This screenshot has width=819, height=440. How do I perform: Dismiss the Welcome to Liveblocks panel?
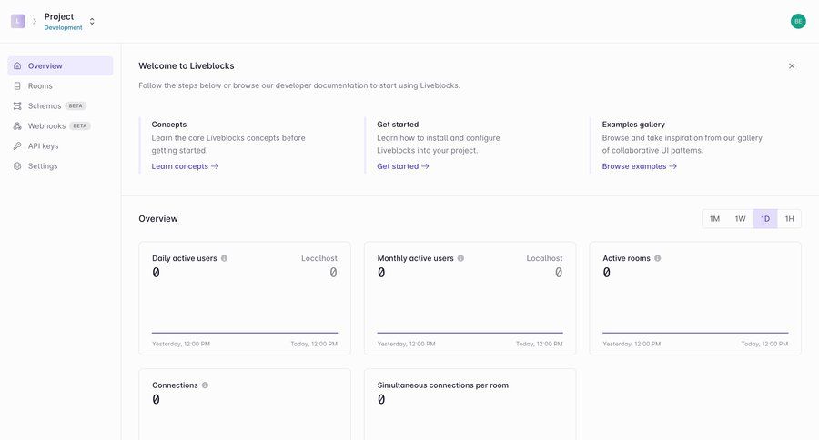coord(792,65)
